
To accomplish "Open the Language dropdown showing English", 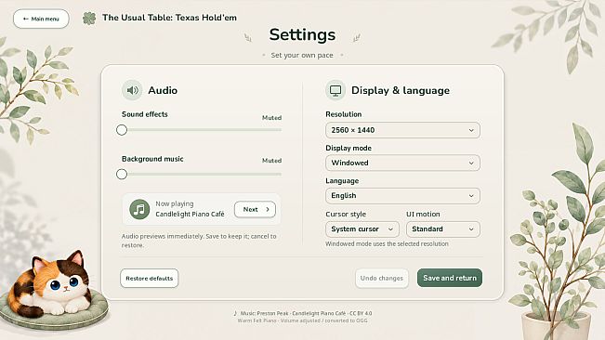I will pos(402,196).
